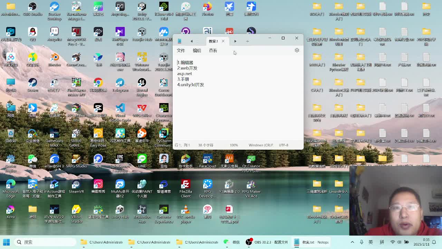Screen dimensions: 442x249
Task: Open PyCharm Community desktop shortcut
Action: 164,138
